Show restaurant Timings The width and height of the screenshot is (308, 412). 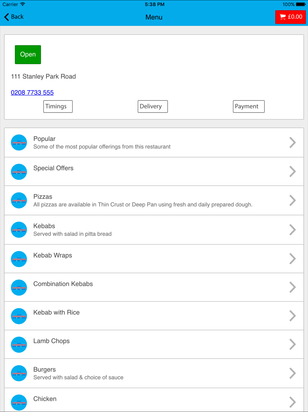tap(58, 107)
